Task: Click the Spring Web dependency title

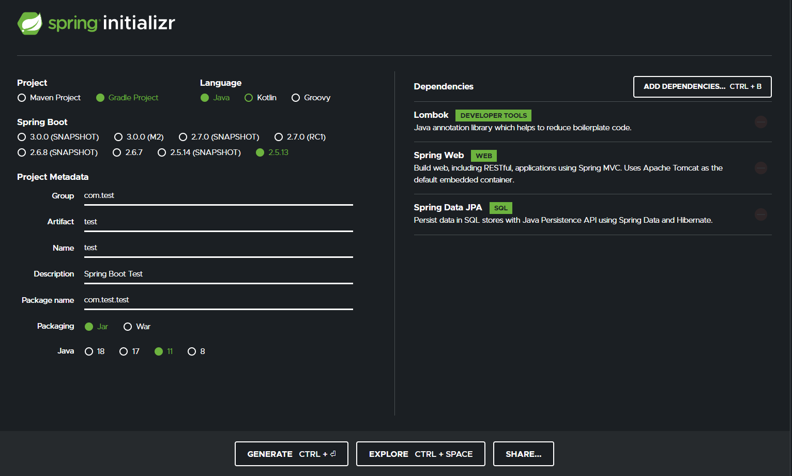Action: (439, 155)
